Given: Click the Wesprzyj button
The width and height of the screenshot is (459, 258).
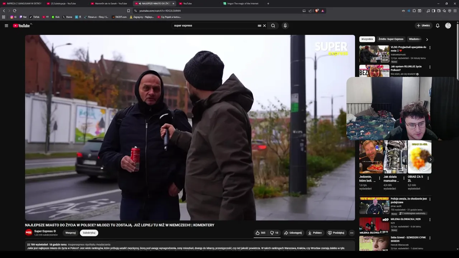Looking at the screenshot, I should pyautogui.click(x=71, y=233).
